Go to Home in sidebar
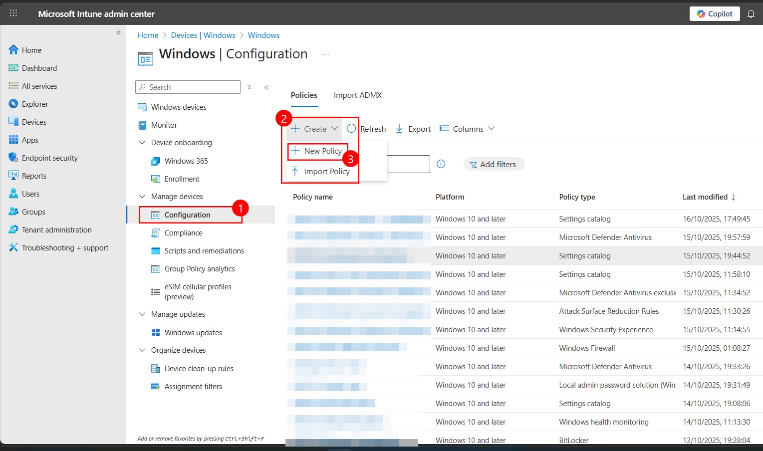 click(x=31, y=50)
